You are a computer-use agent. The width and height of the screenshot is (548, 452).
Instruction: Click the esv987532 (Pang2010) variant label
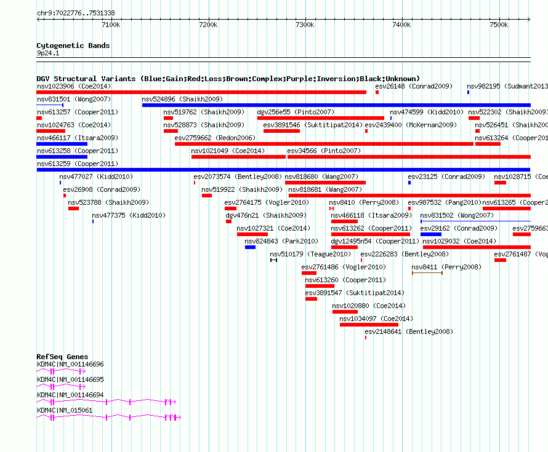pos(445,202)
